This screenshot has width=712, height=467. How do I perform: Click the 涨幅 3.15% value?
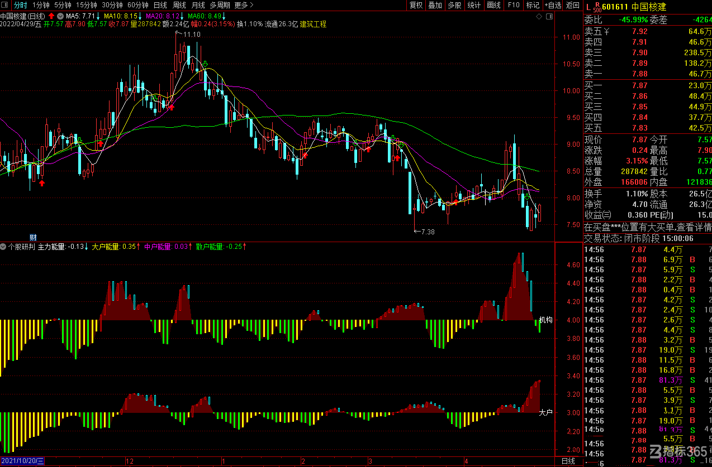(x=636, y=161)
